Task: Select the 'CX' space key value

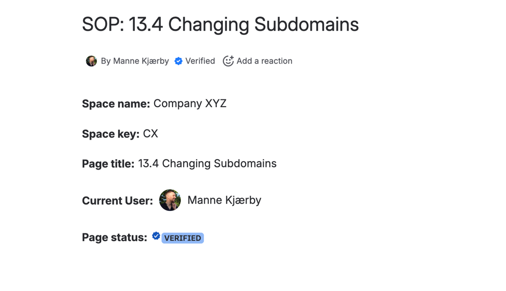Action: pos(150,134)
